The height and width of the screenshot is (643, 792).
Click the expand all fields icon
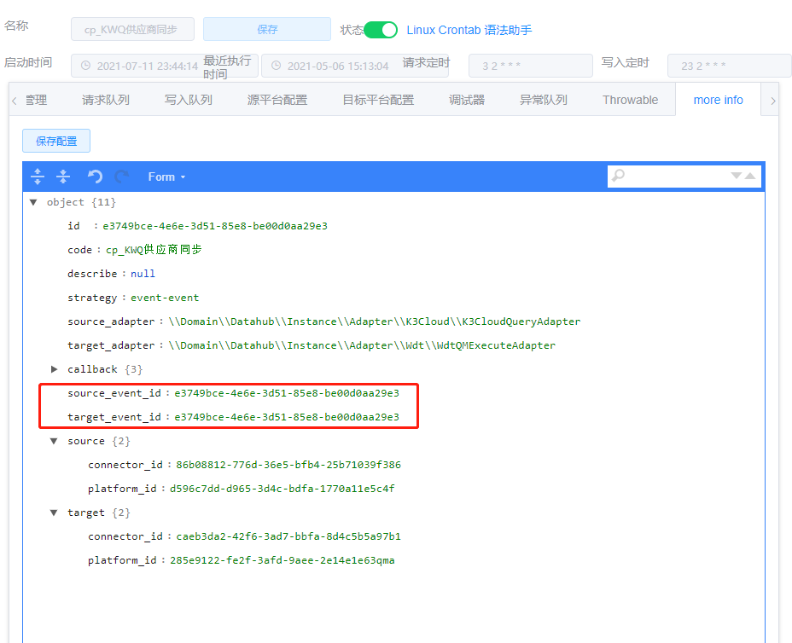[38, 177]
